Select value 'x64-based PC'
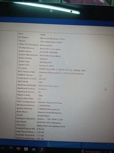The width and height of the screenshot is (114, 153). pyautogui.click(x=46, y=62)
